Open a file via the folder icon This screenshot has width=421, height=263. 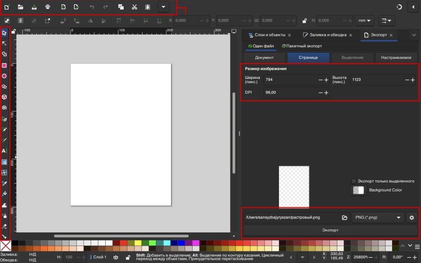coord(21,7)
